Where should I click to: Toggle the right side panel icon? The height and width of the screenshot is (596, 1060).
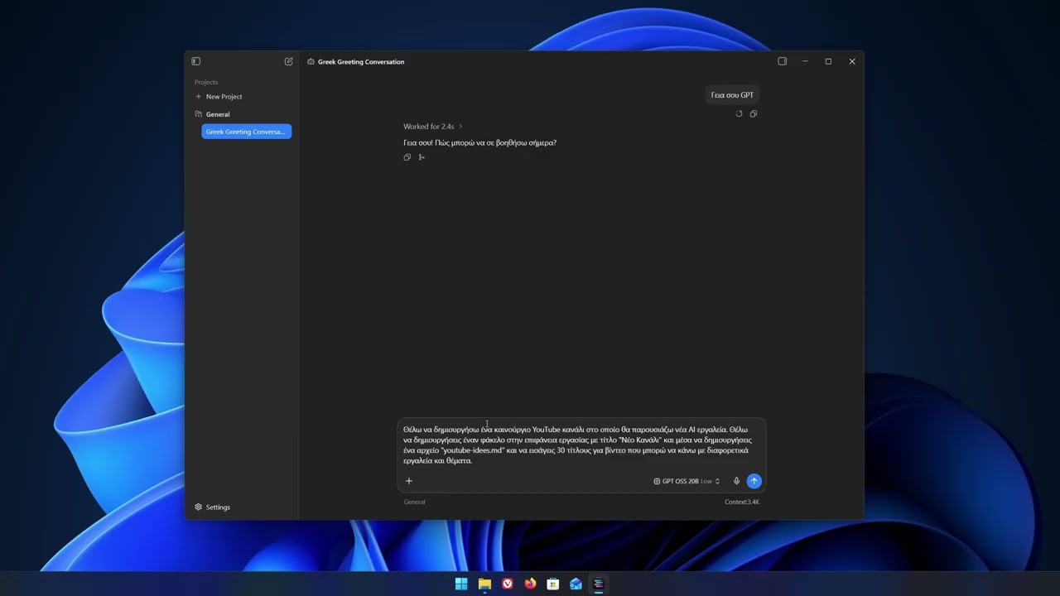(782, 61)
